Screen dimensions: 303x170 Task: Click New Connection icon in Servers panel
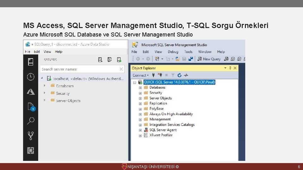coord(100,60)
